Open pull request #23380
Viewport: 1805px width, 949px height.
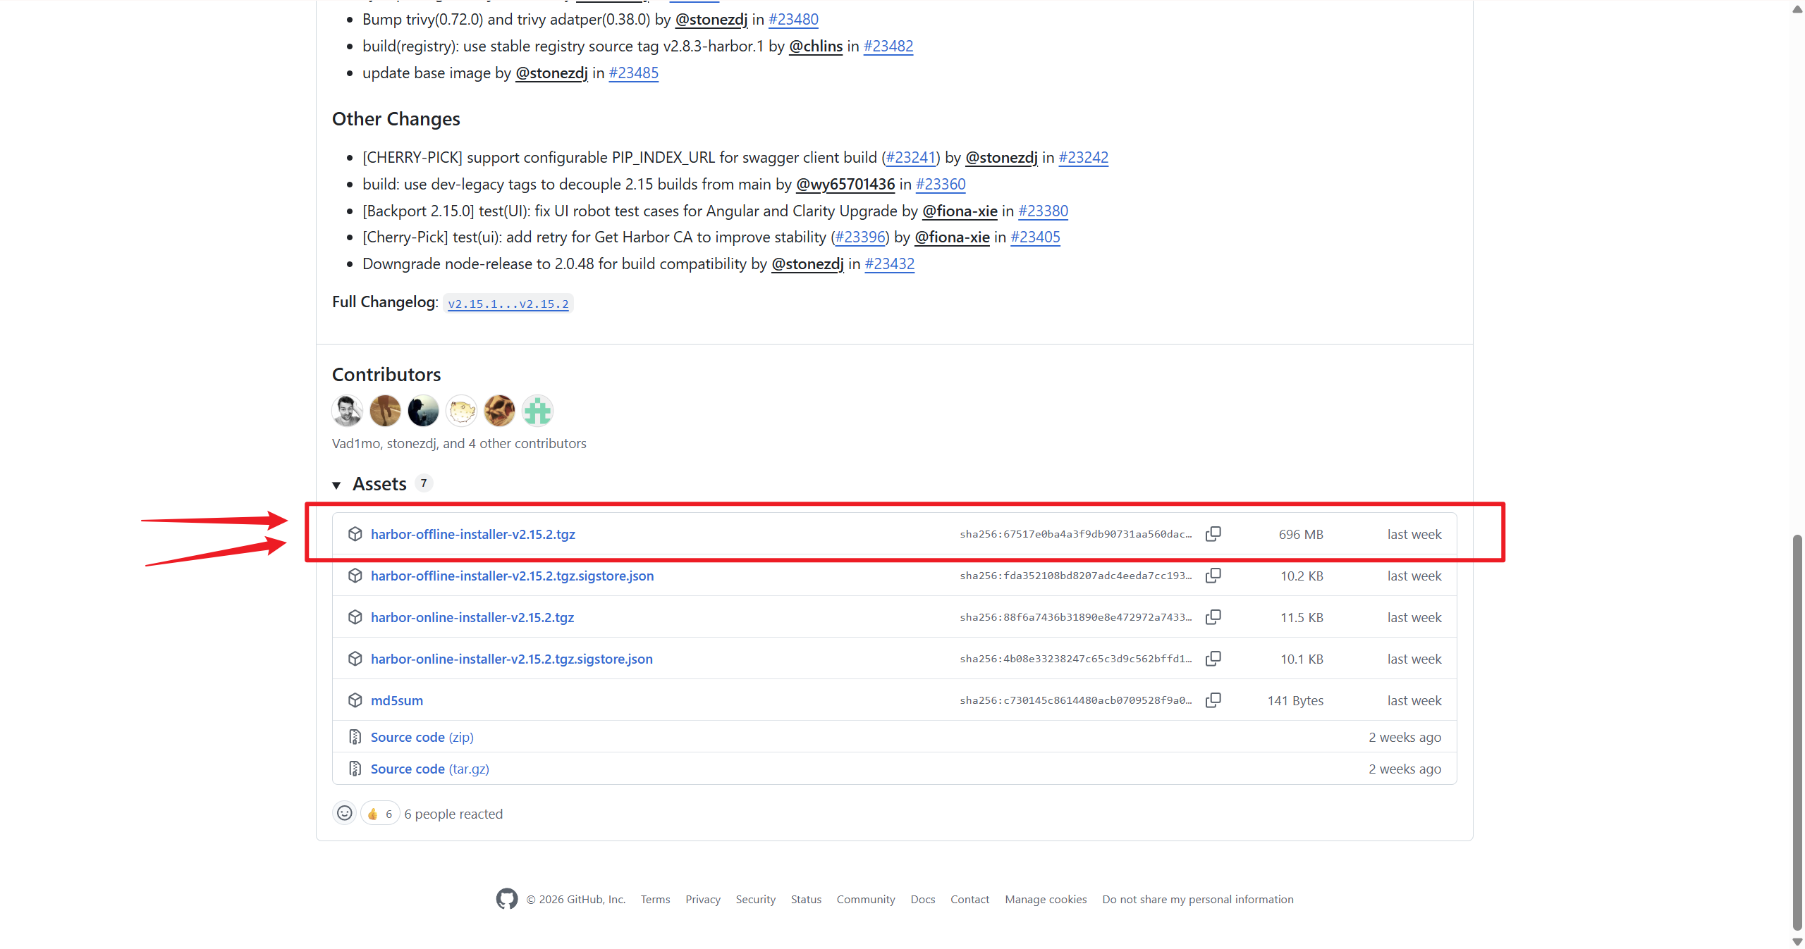point(1044,211)
